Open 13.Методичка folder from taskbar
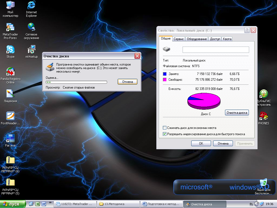This screenshot has width=277, height=208. tap(118, 204)
